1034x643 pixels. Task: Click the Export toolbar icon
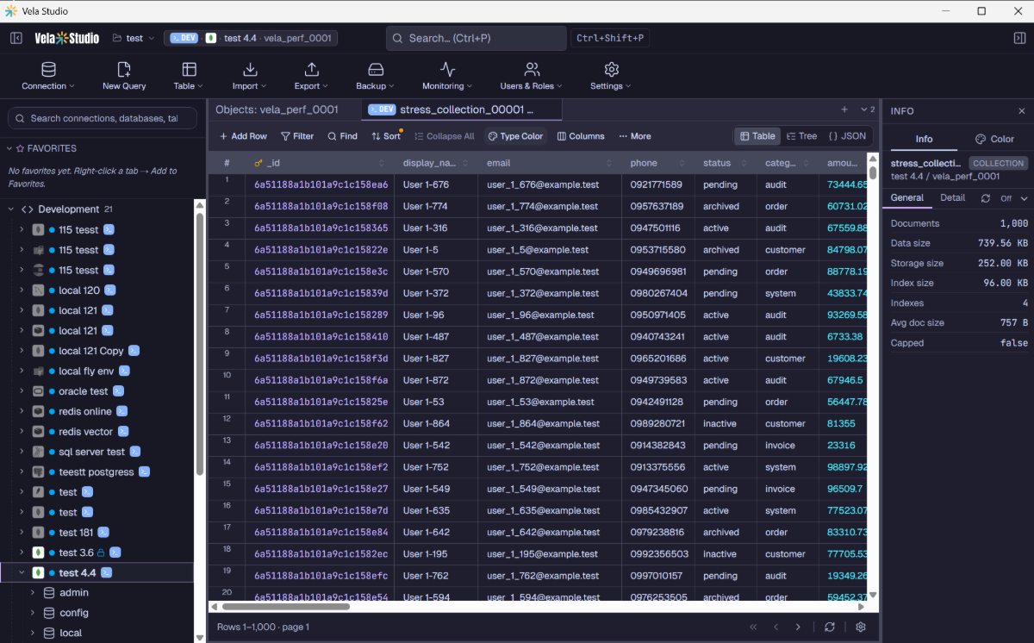point(312,69)
